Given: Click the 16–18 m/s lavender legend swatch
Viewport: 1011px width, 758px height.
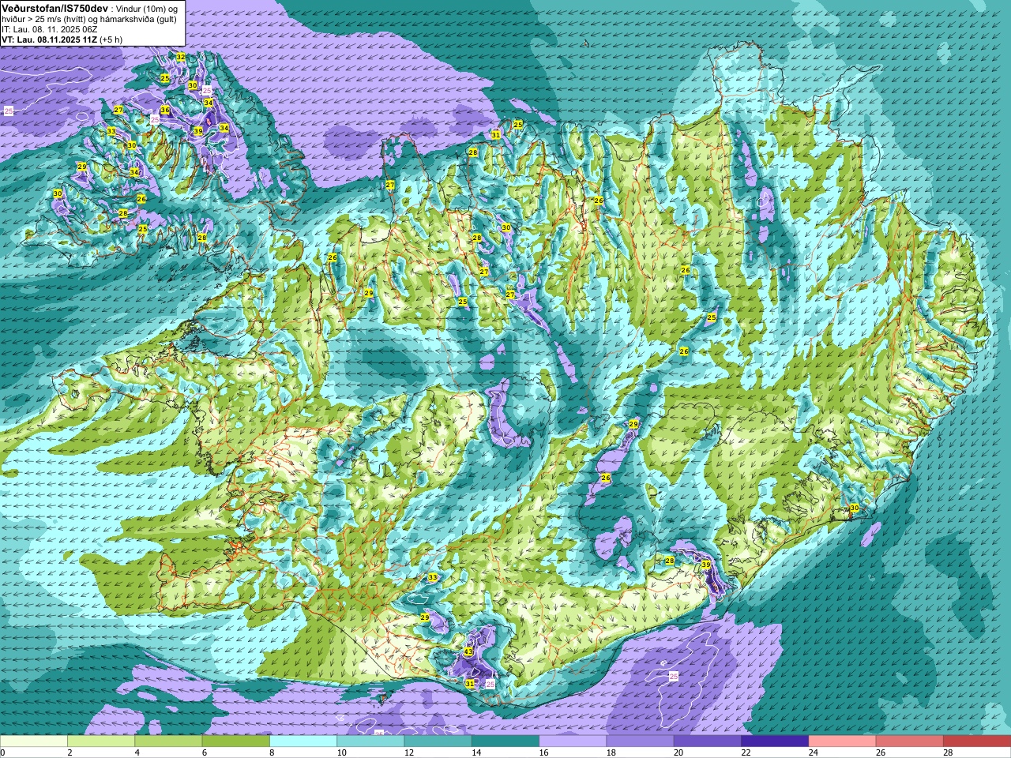Looking at the screenshot, I should click(573, 741).
